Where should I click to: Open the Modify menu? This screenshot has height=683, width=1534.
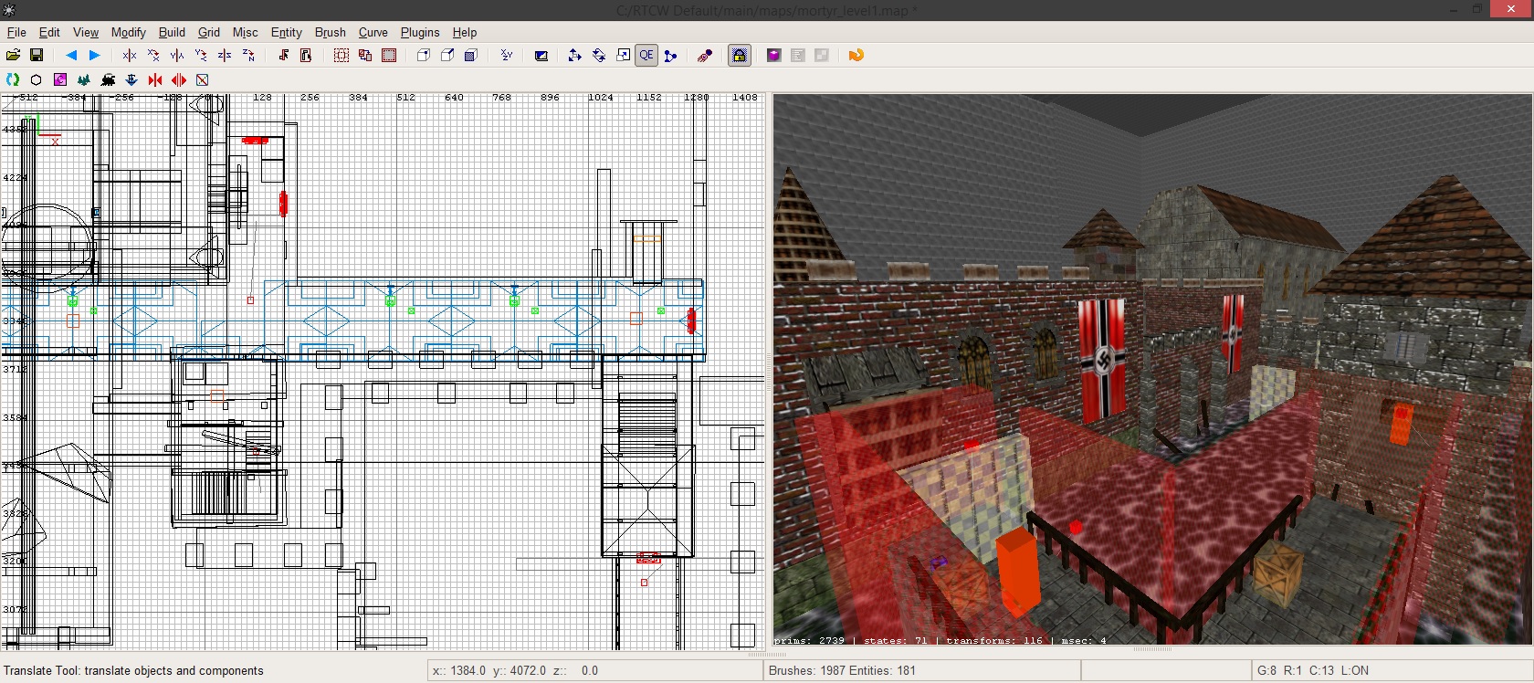point(129,32)
